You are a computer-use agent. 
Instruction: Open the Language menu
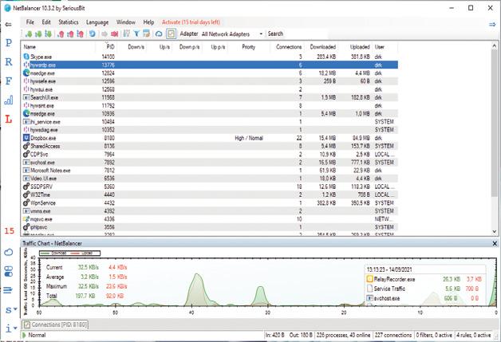(x=97, y=22)
